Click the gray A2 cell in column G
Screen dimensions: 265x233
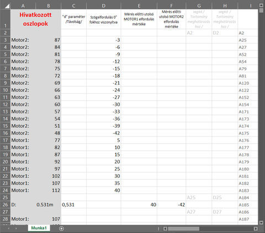199,33
